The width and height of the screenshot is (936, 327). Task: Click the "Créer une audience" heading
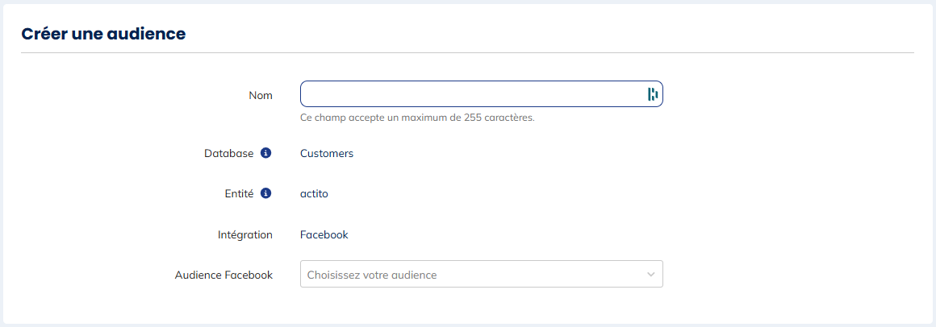[x=103, y=34]
